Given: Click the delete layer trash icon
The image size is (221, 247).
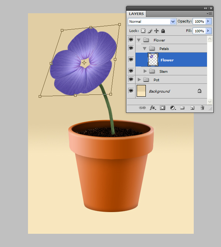Looking at the screenshot, I should 202,108.
